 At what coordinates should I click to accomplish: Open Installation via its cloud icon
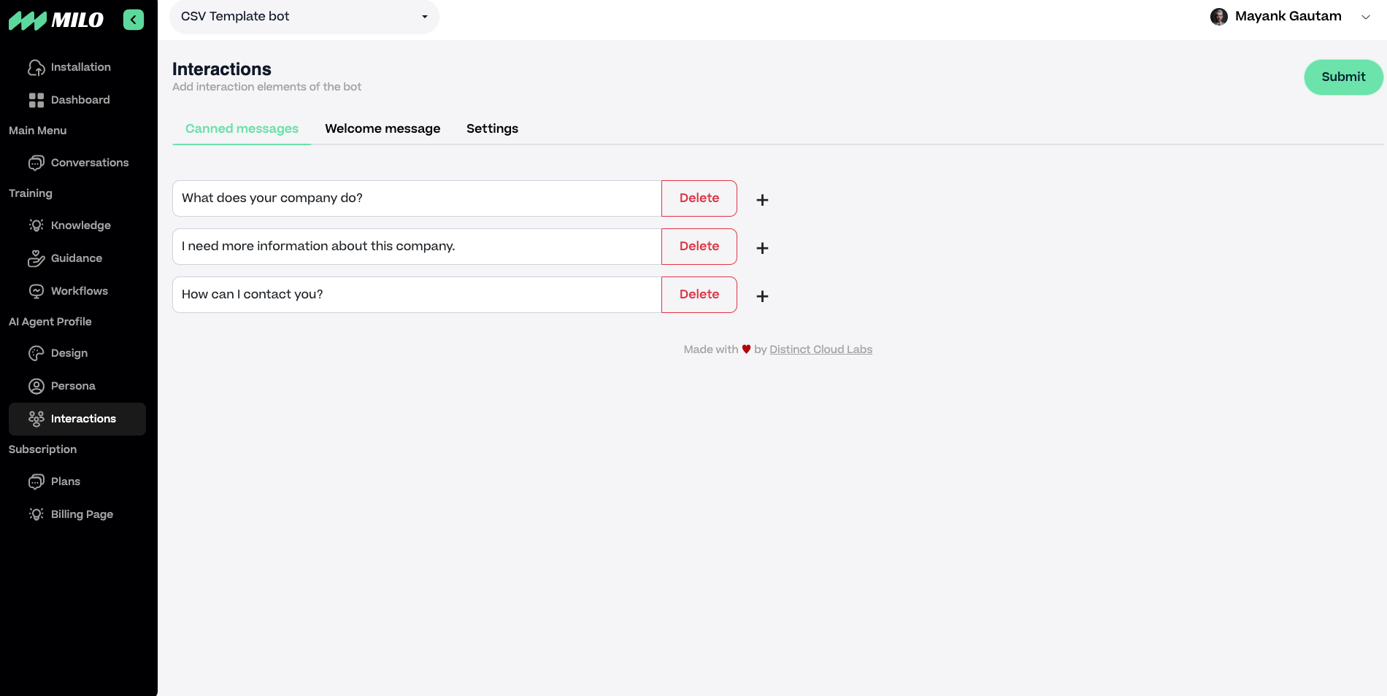tap(36, 68)
